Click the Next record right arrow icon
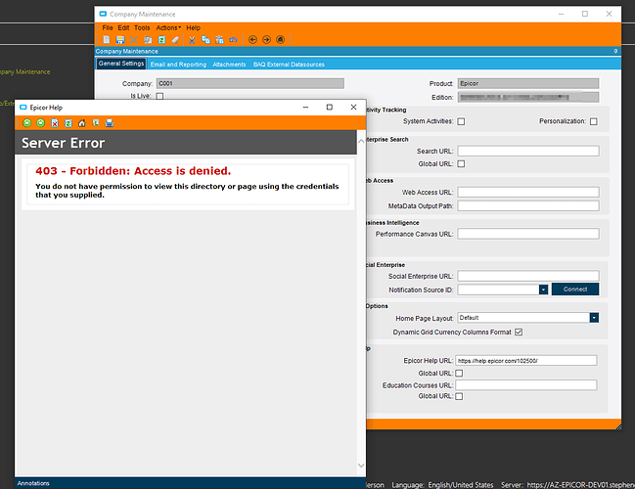 (266, 40)
